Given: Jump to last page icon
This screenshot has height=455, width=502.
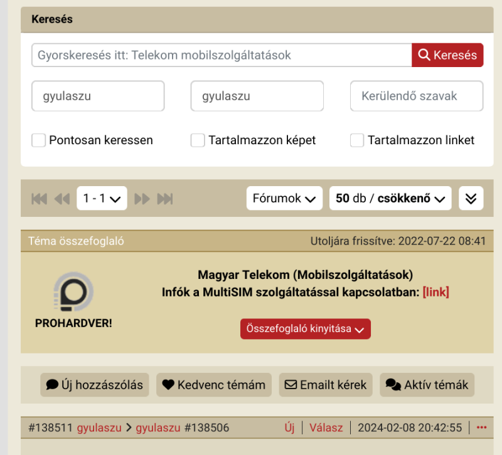Looking at the screenshot, I should tap(165, 199).
